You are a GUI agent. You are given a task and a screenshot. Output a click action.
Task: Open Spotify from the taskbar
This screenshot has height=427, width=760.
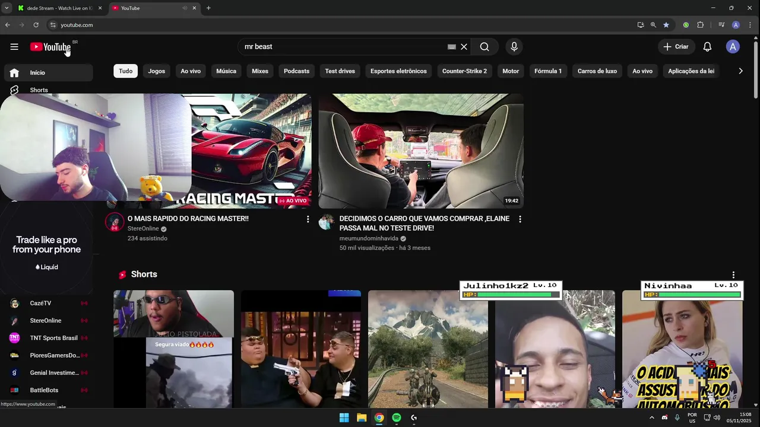pyautogui.click(x=397, y=418)
